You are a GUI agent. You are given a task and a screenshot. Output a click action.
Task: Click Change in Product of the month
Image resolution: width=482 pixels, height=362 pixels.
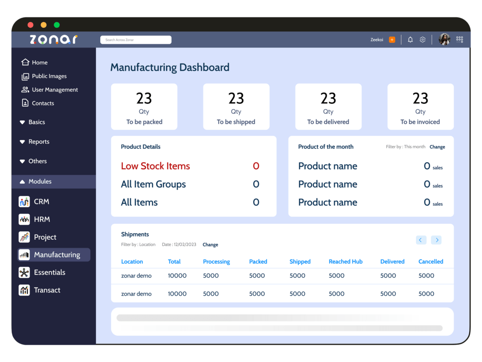[x=437, y=147]
